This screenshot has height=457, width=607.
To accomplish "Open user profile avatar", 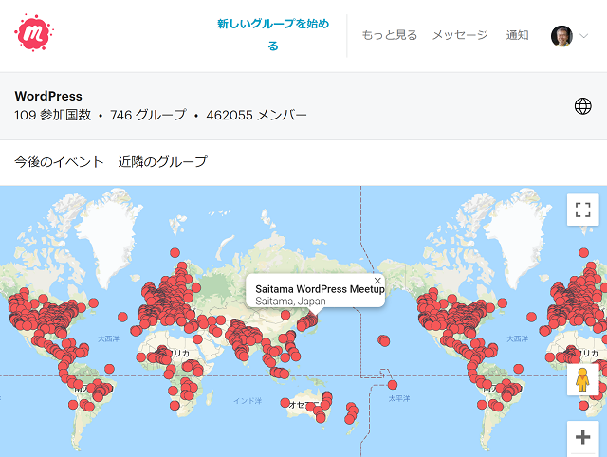I will point(561,36).
